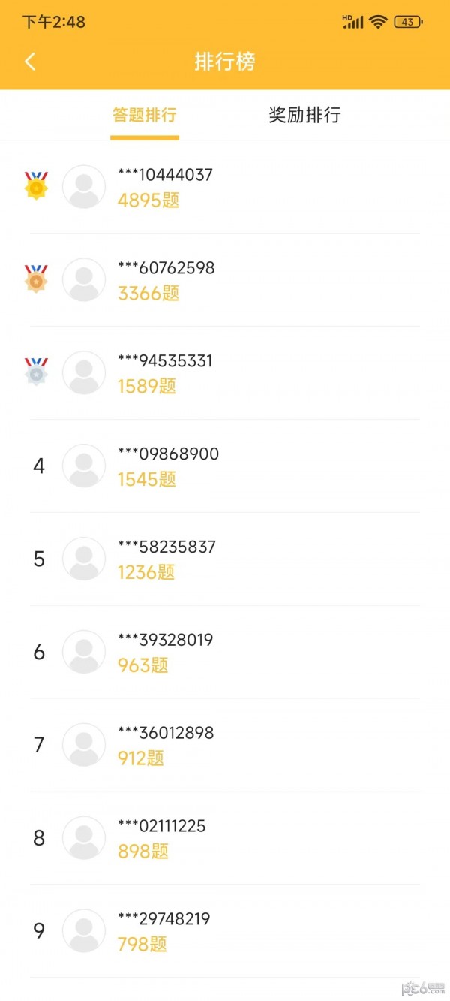Tap avatar of user ***39328019
This screenshot has width=450, height=1001.
click(x=84, y=652)
